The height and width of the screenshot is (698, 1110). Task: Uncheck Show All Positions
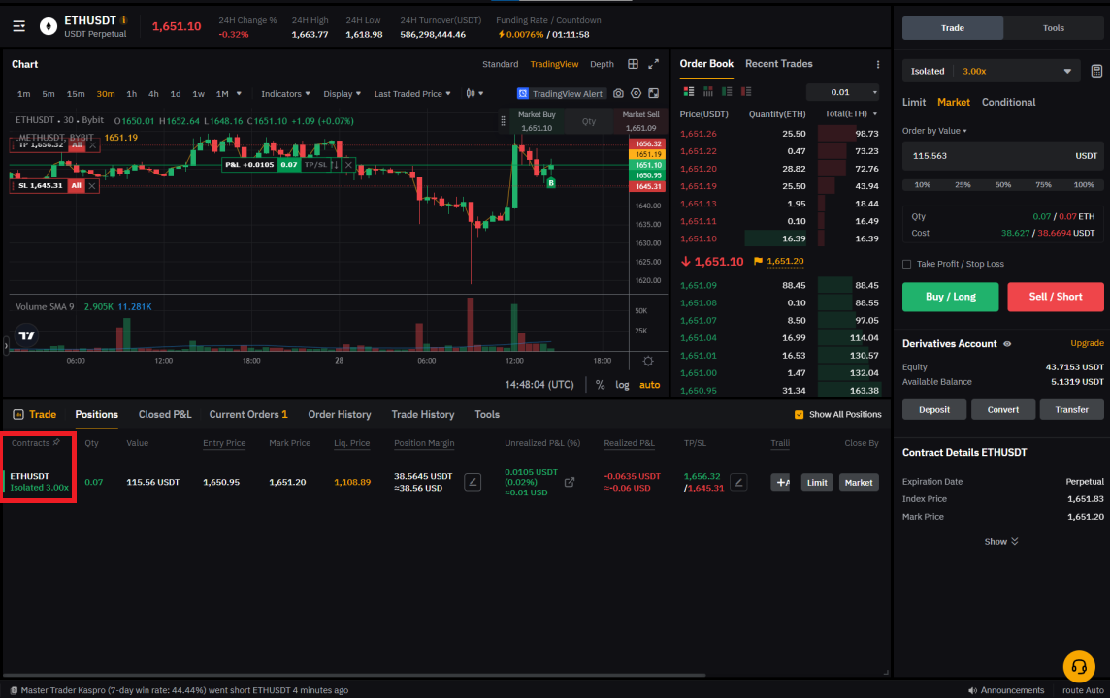coord(800,414)
